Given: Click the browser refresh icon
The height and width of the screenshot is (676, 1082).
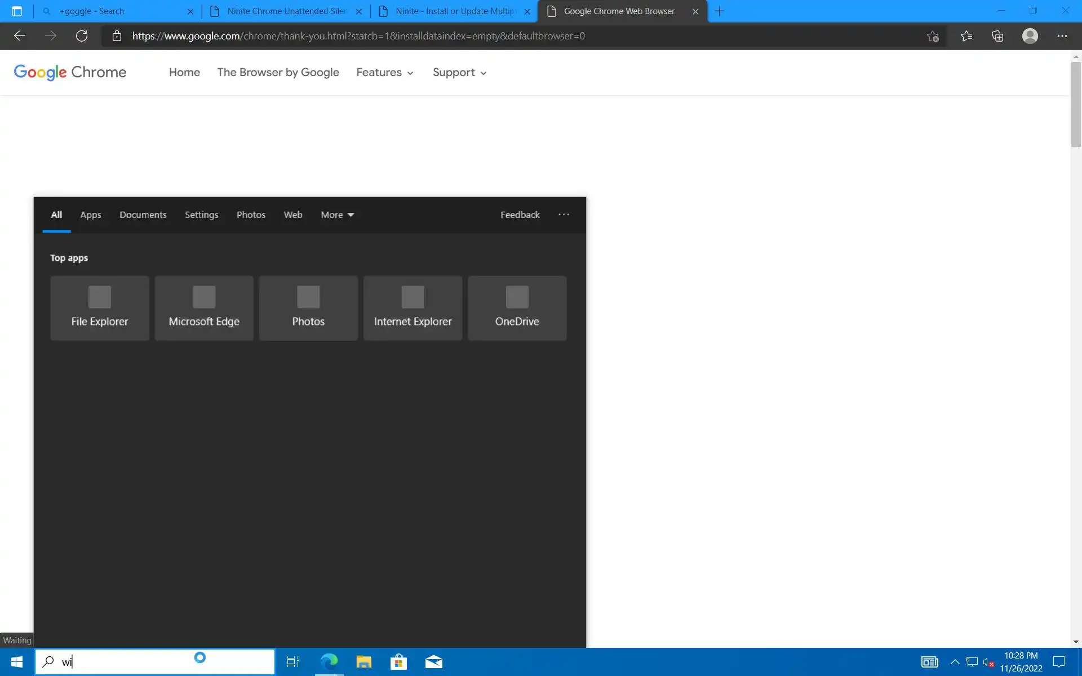Looking at the screenshot, I should (82, 36).
